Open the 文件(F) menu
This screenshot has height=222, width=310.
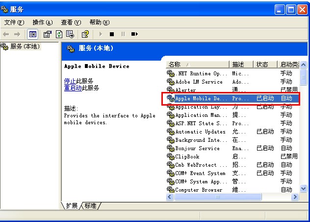coord(14,22)
